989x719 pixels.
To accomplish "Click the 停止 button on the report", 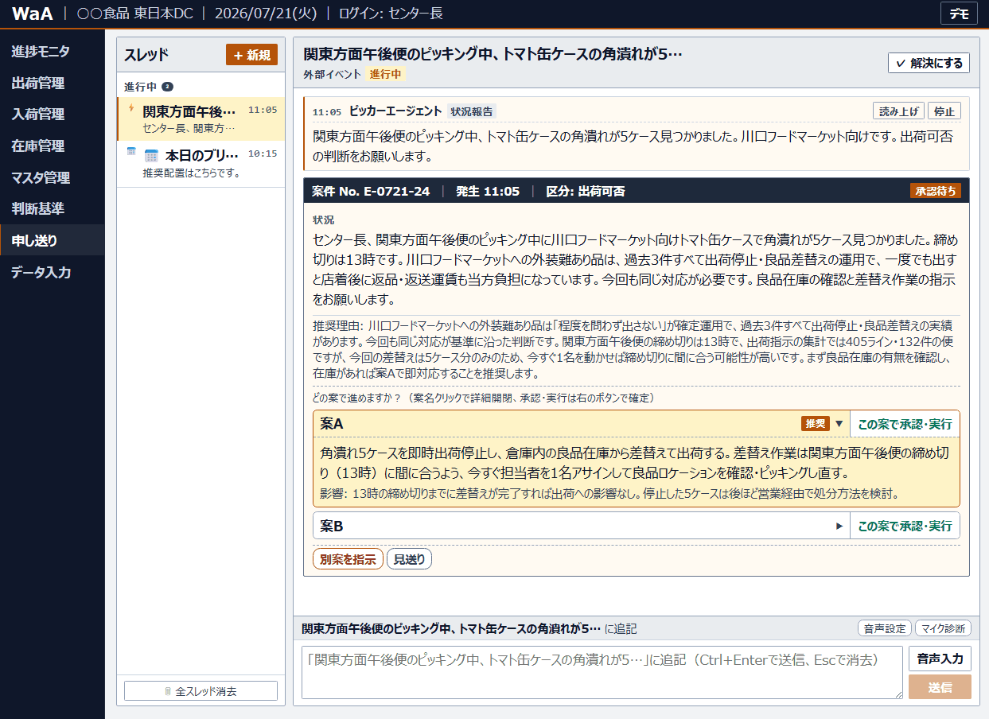I will pos(944,111).
